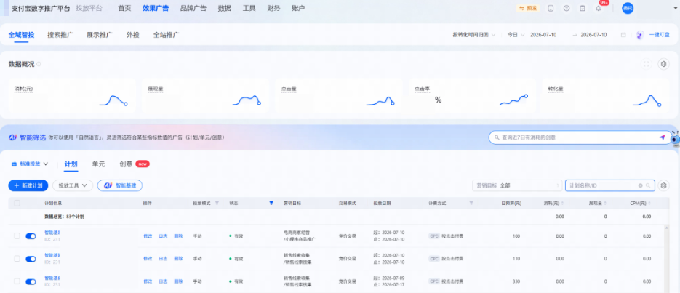Open the 工具 menu
The width and height of the screenshot is (680, 293).
(249, 8)
